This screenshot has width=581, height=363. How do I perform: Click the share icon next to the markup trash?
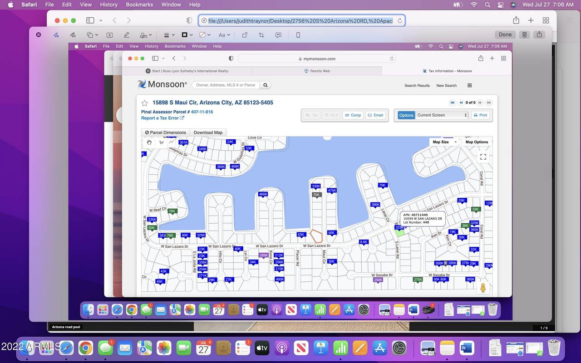point(539,34)
